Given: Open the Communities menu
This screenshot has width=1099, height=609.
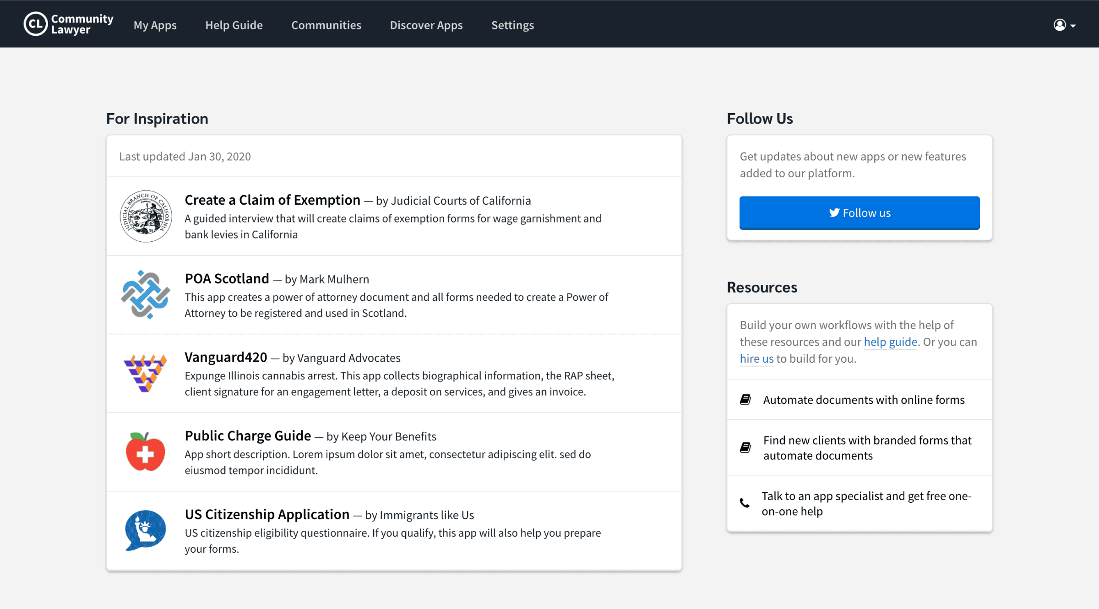Looking at the screenshot, I should tap(326, 25).
